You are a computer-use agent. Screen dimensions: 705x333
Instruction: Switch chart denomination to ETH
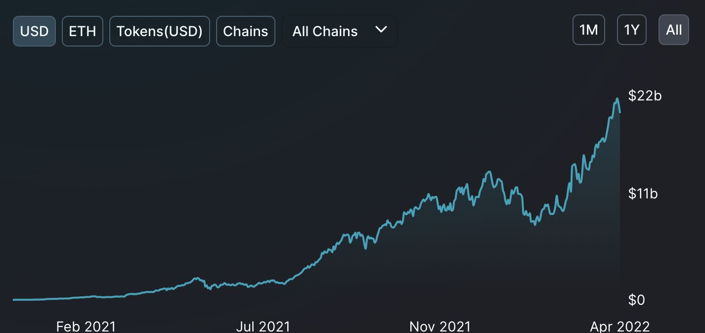click(x=83, y=31)
